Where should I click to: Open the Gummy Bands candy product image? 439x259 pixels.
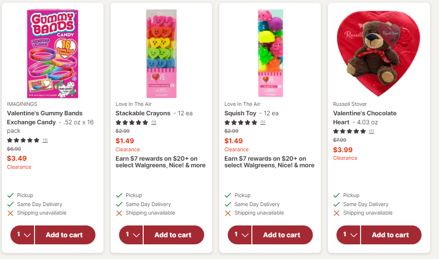[52, 53]
